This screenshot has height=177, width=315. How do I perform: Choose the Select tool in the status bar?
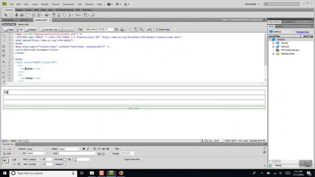pos(202,141)
